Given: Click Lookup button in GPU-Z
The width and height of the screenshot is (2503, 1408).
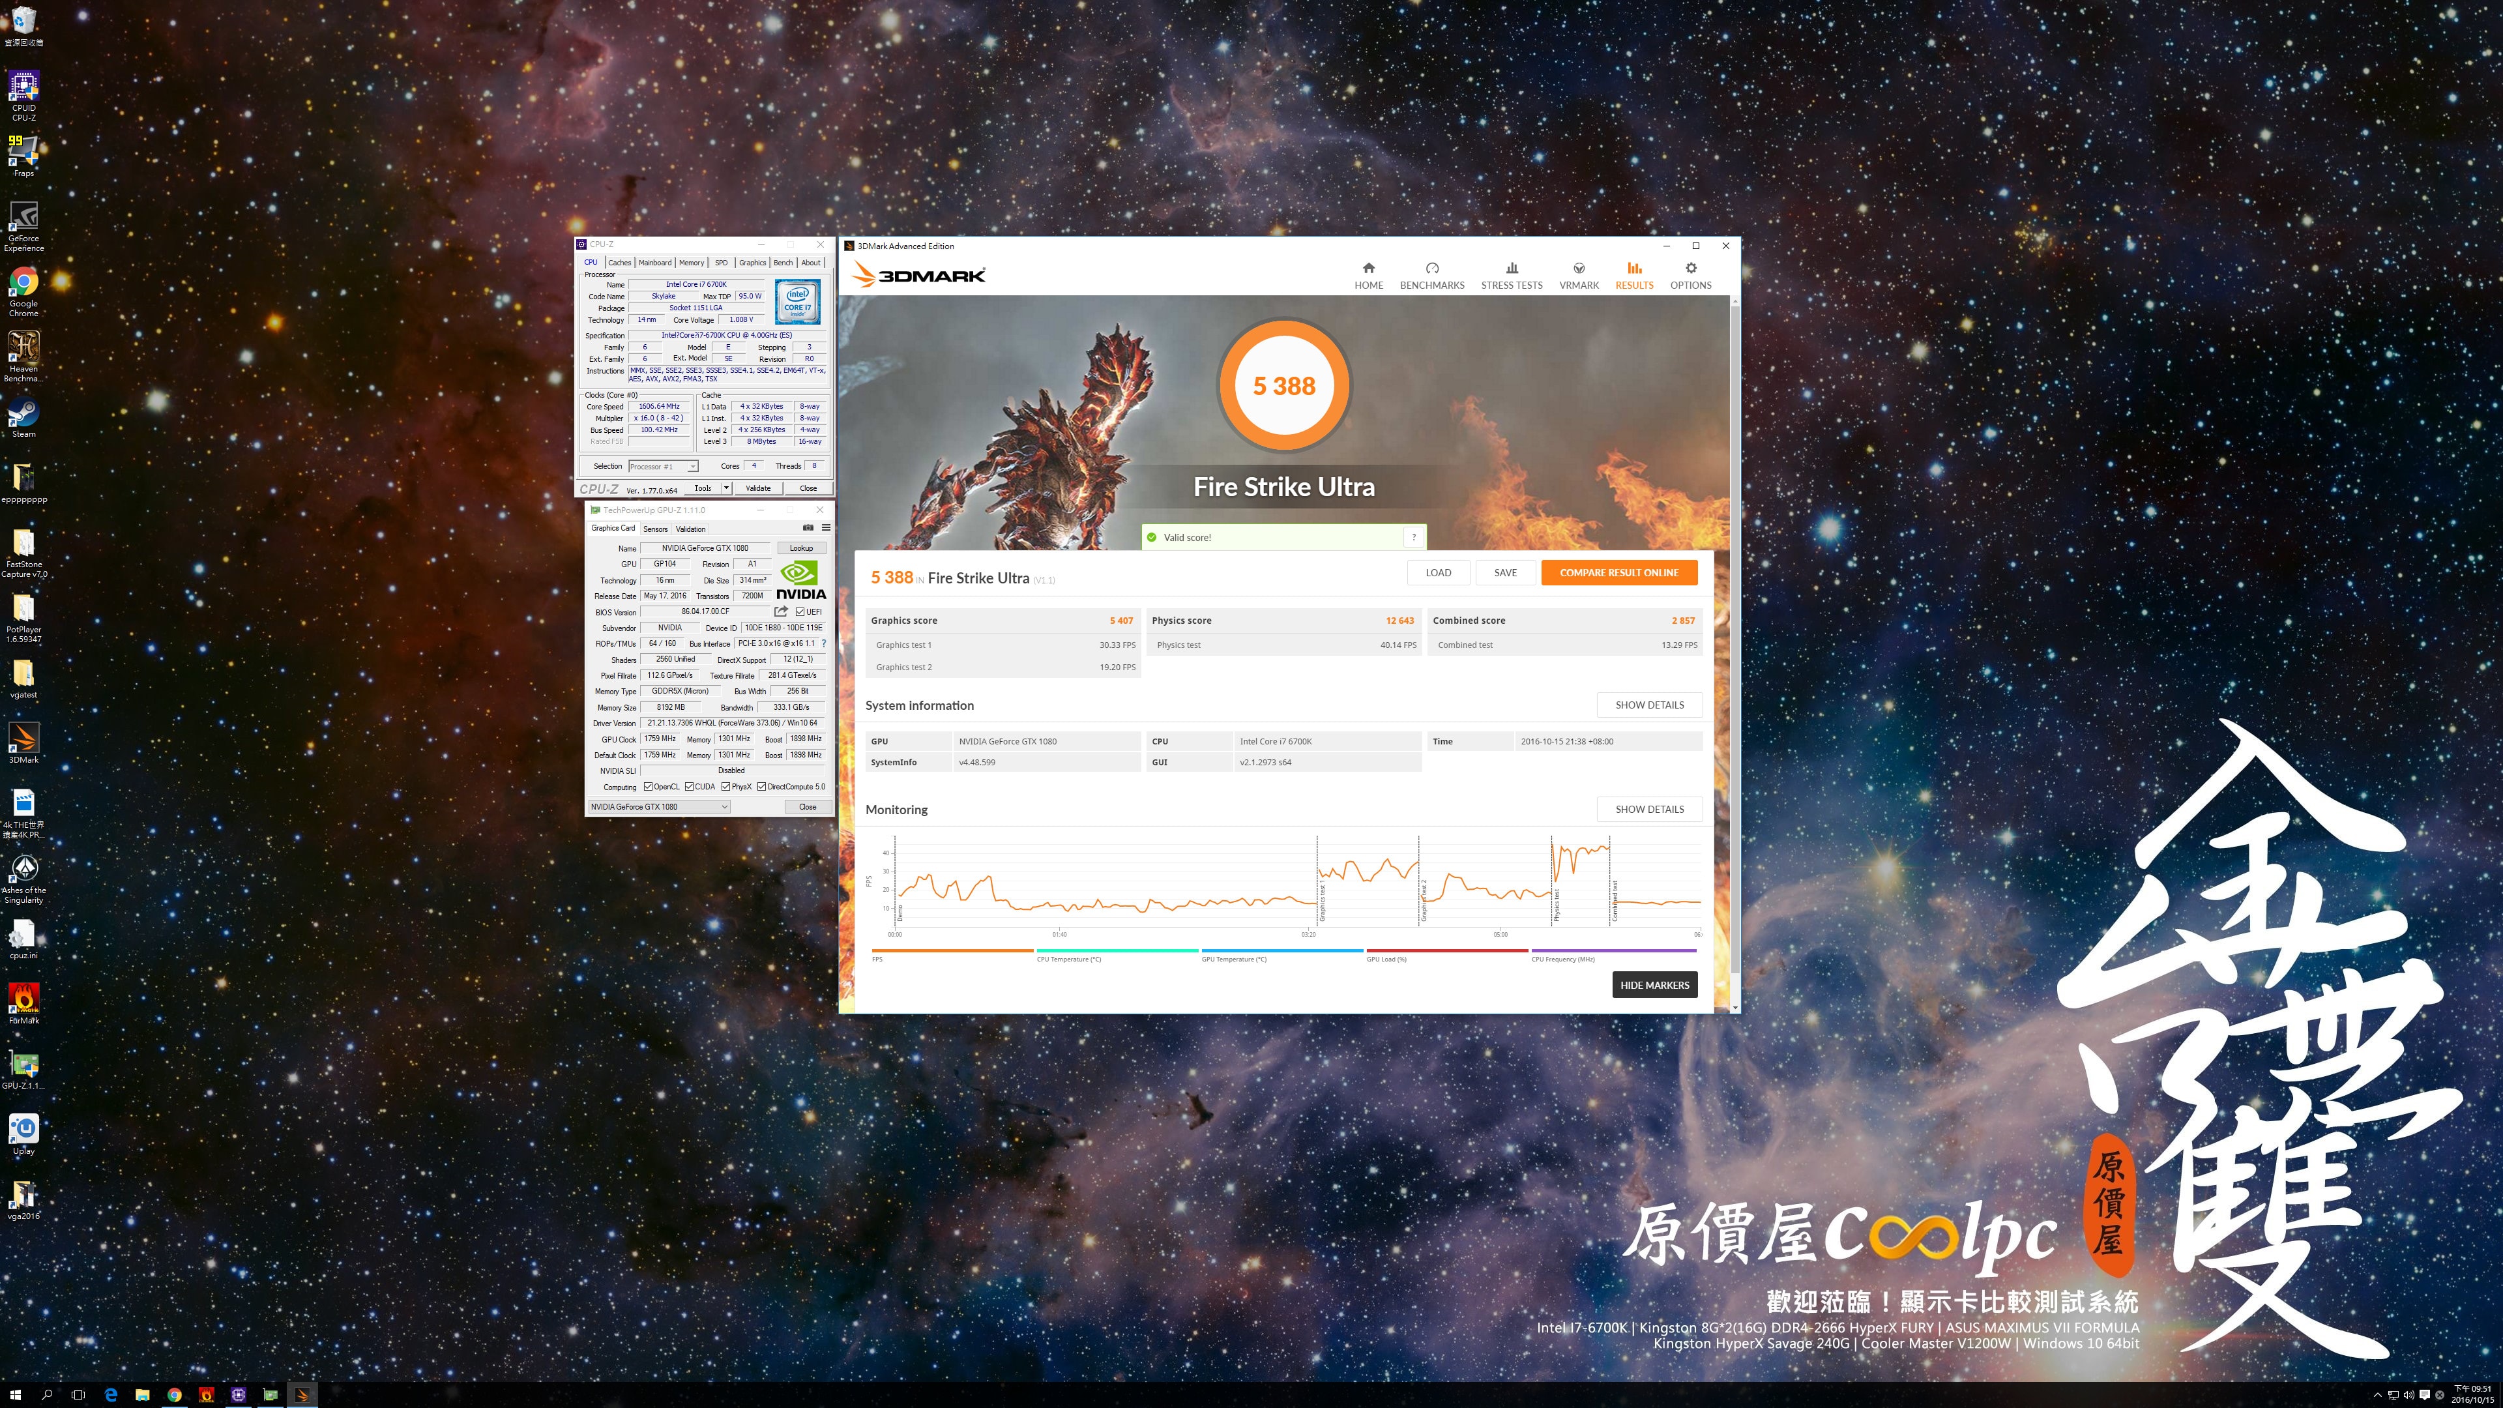Looking at the screenshot, I should (802, 548).
